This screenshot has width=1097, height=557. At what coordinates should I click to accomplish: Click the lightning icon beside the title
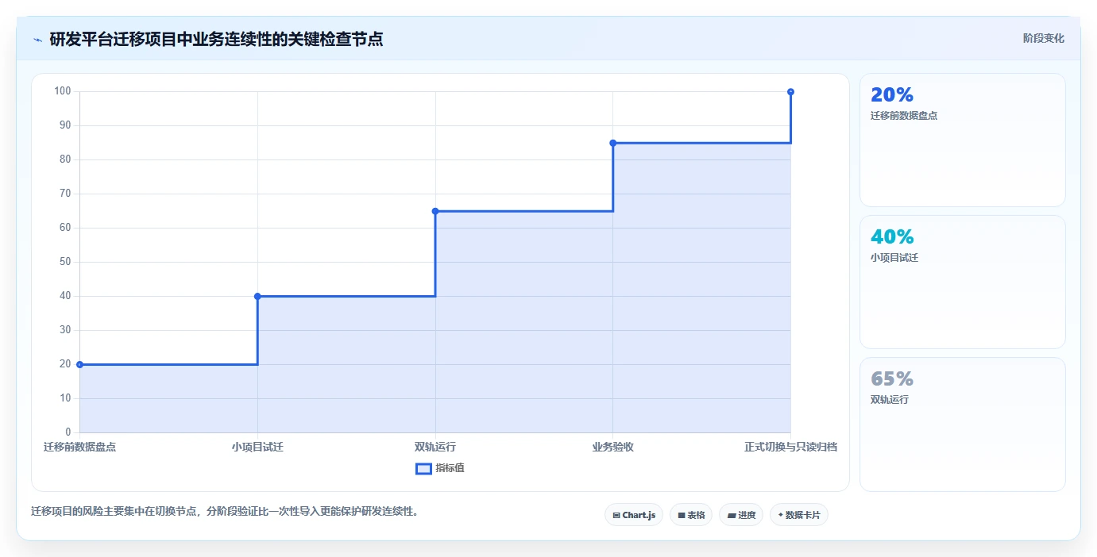click(37, 40)
